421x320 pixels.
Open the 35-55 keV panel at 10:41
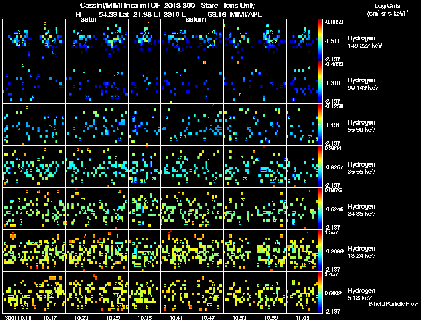click(176, 166)
